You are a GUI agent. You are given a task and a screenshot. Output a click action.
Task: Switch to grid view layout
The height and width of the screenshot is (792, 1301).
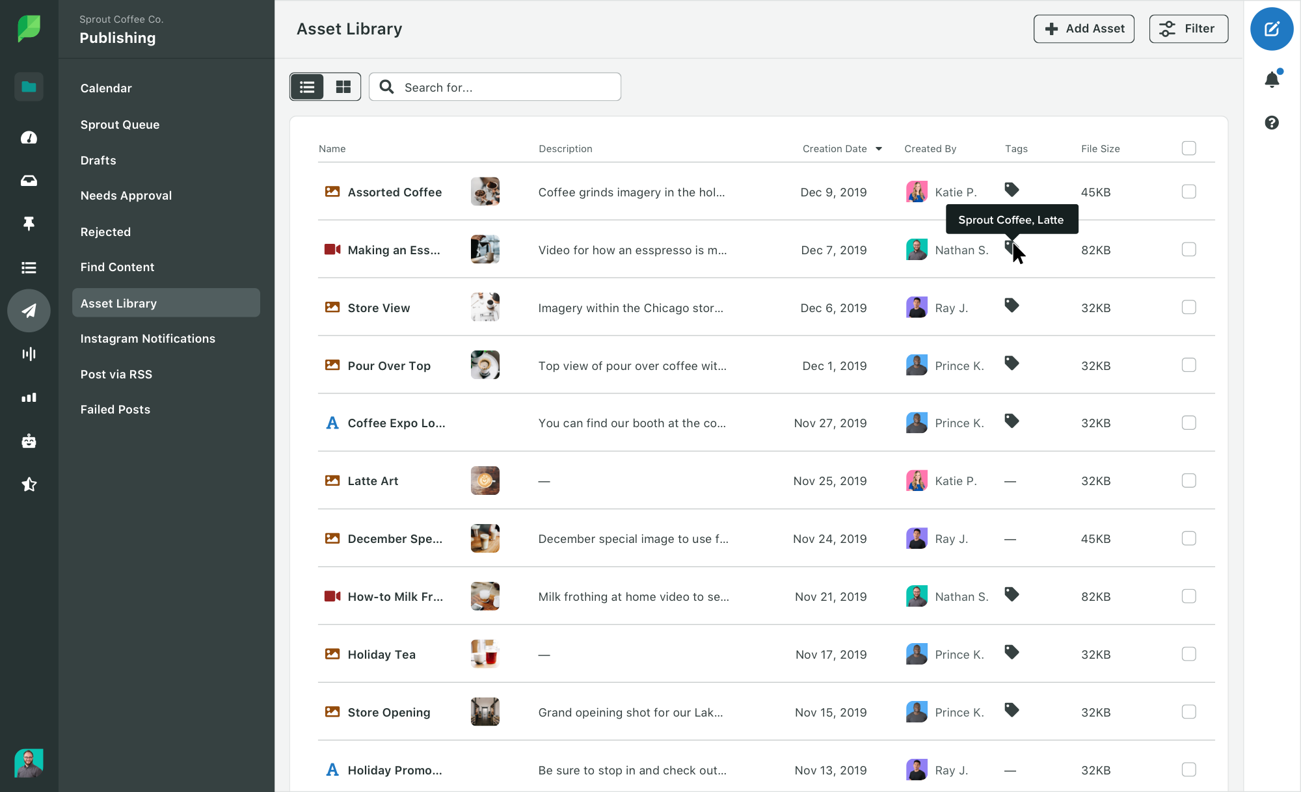coord(343,86)
